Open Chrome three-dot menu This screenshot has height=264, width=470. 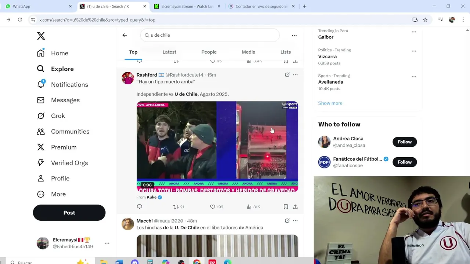tap(463, 20)
